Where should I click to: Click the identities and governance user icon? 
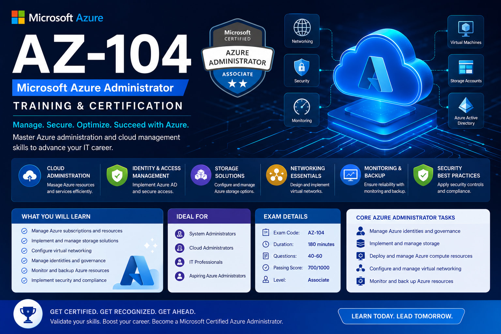click(360, 231)
